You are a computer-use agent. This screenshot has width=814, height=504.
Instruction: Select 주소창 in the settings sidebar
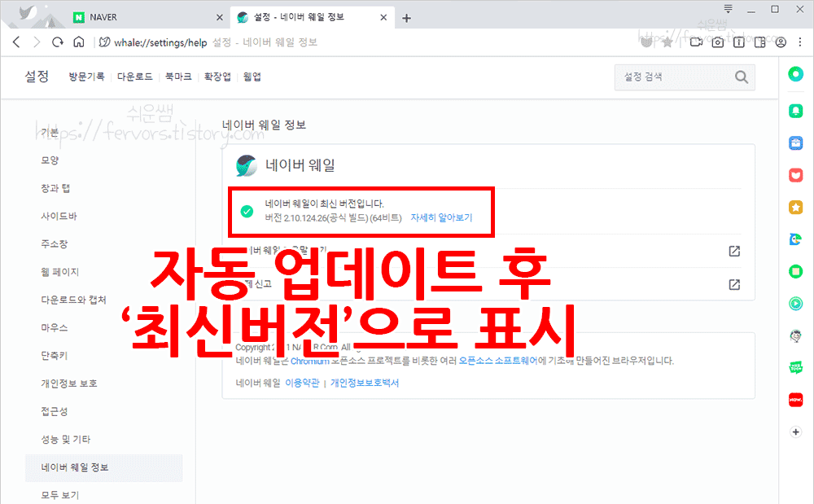point(55,244)
